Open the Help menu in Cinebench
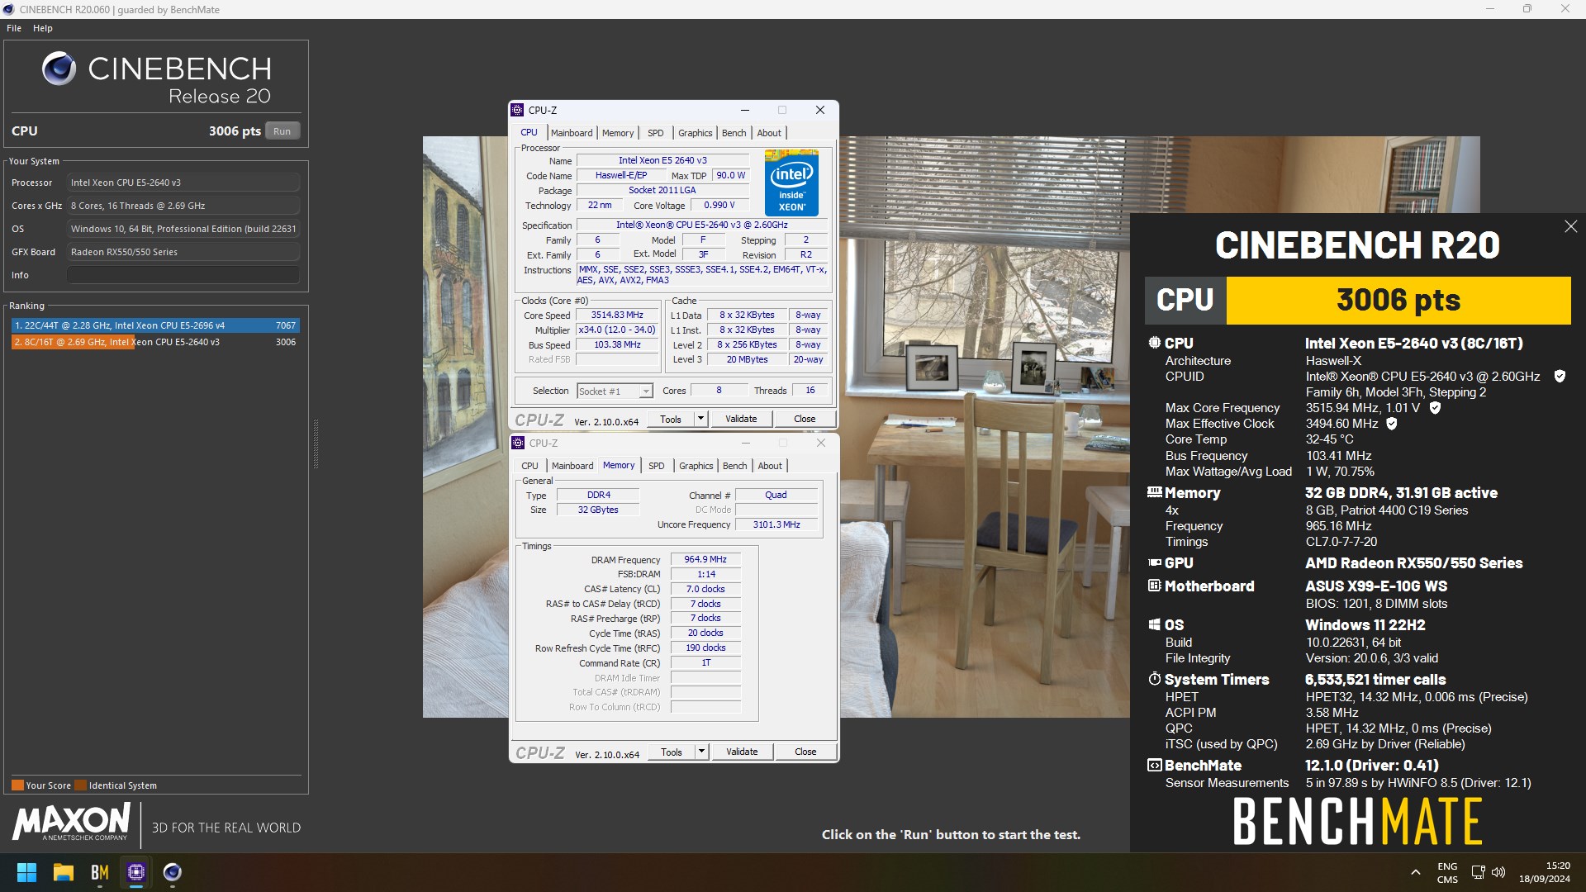 pyautogui.click(x=43, y=28)
